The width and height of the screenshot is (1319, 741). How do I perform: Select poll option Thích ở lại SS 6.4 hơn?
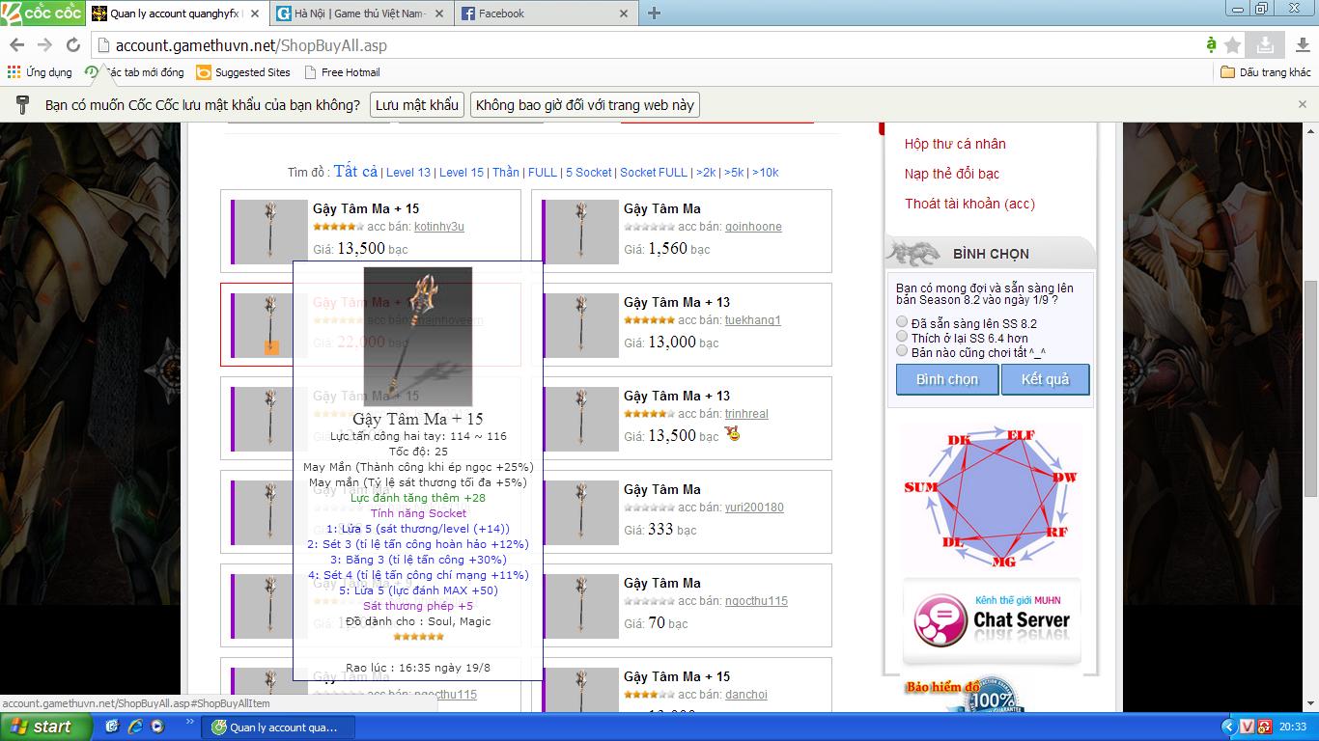(902, 337)
